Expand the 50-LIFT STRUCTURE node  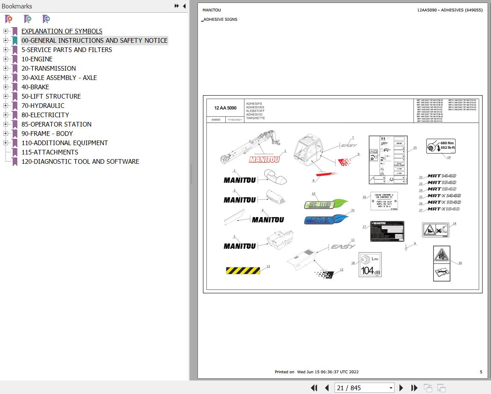[5, 96]
